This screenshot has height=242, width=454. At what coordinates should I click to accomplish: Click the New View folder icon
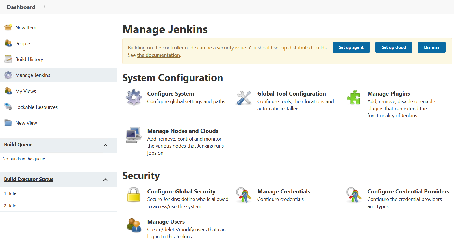point(8,123)
